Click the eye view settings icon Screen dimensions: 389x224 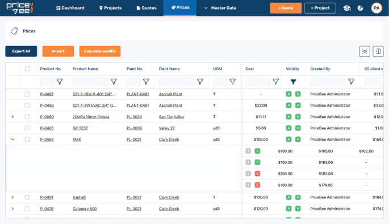coord(365,51)
